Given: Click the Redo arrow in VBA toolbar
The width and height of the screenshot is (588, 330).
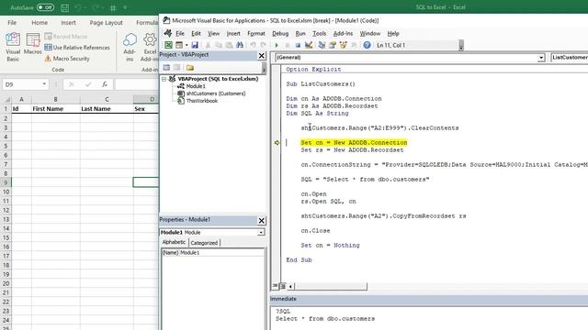Looking at the screenshot, I should point(264,45).
